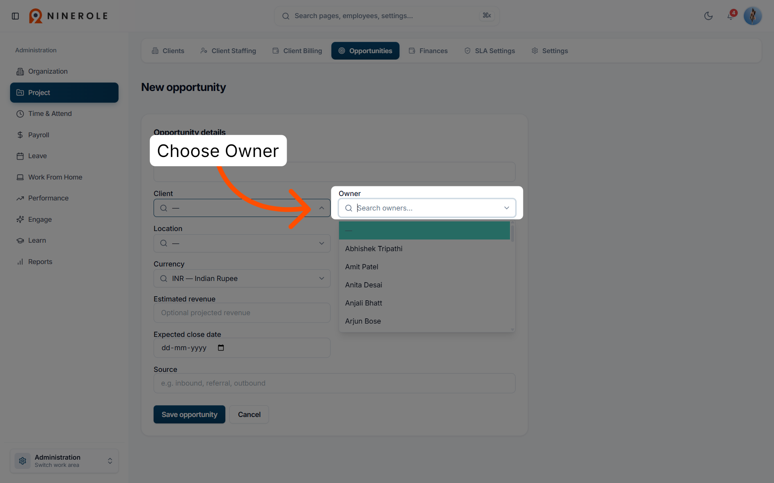This screenshot has height=483, width=774.
Task: Open Engage section
Action: (x=64, y=219)
